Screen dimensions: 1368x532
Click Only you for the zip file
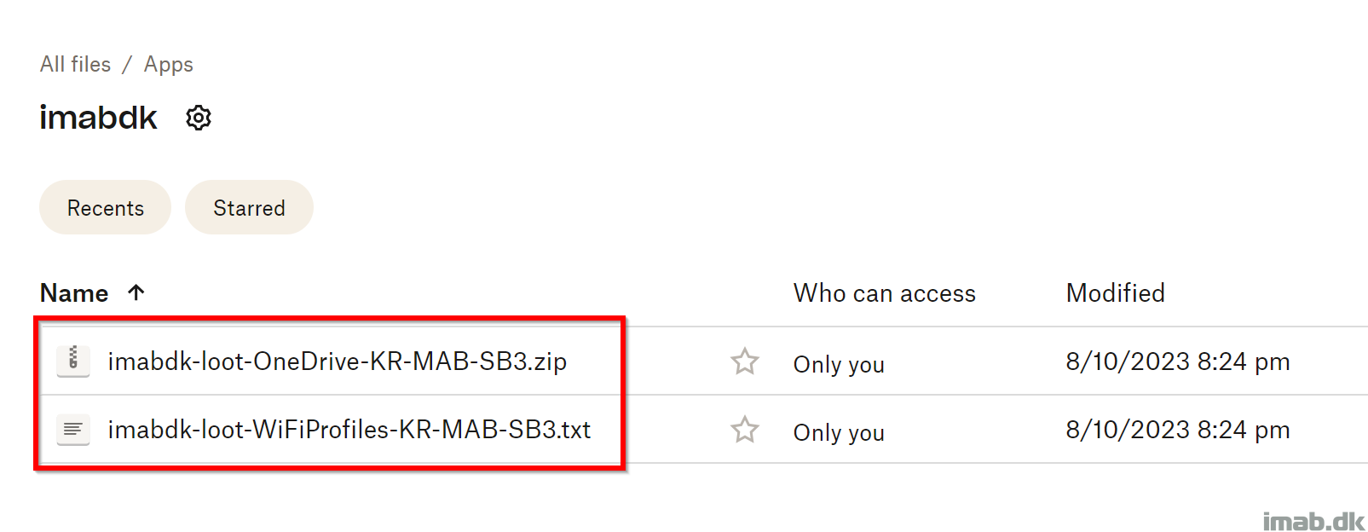839,364
